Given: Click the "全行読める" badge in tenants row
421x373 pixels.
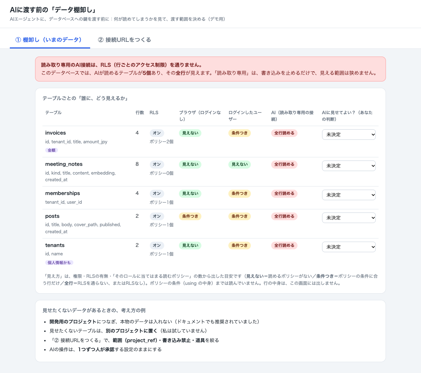Looking at the screenshot, I should tap(284, 246).
